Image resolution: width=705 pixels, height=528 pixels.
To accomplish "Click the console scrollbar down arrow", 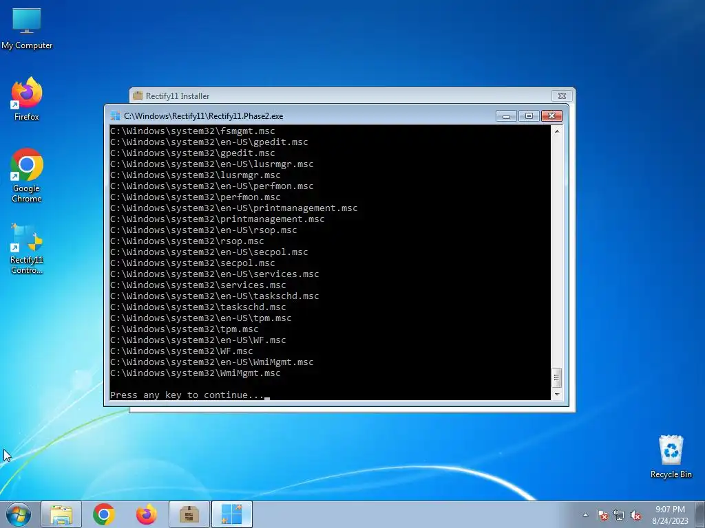I will [556, 394].
